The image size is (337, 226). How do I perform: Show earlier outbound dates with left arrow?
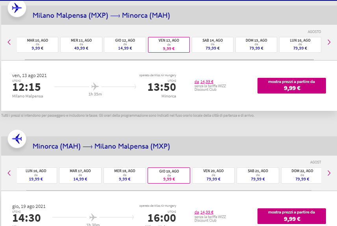(9, 42)
